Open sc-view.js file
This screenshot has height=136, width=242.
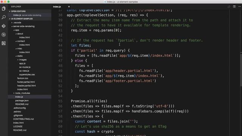(x=24, y=71)
